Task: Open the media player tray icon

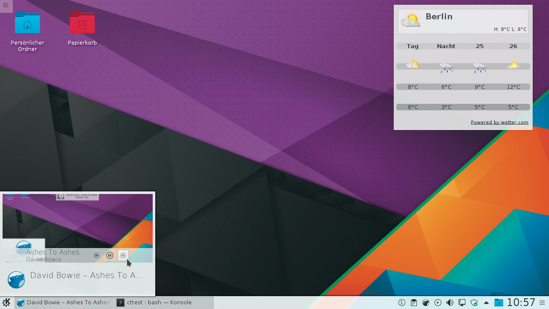Action: pyautogui.click(x=438, y=303)
